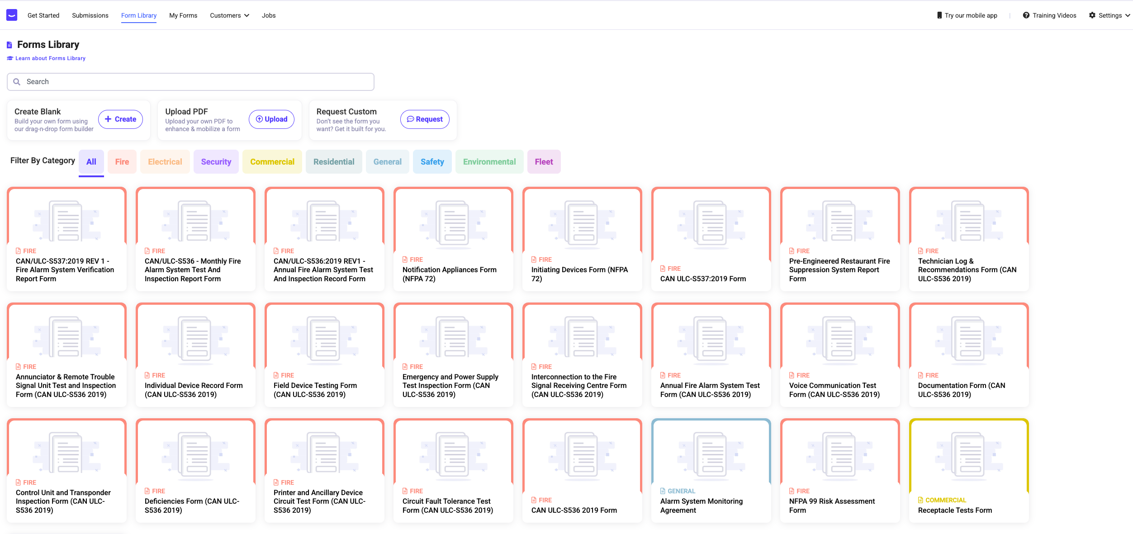This screenshot has height=534, width=1133.
Task: Click the Create blank form button
Action: 120,119
